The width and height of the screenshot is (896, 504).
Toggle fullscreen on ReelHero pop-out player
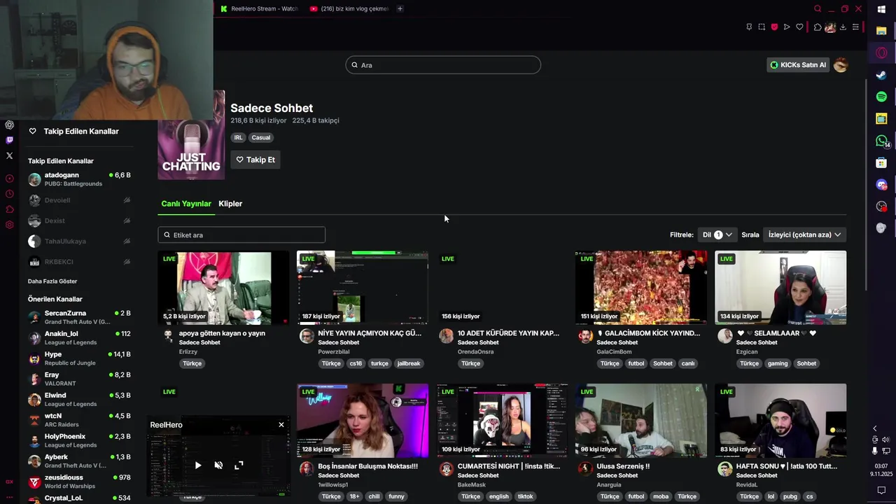click(x=239, y=465)
